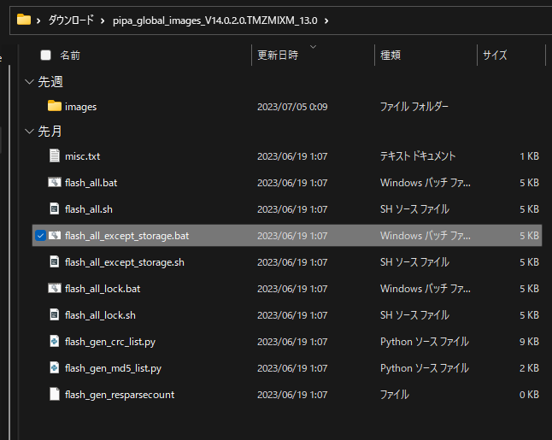This screenshot has height=440, width=552.
Task: Sort by the 更新日時 column header
Action: (278, 56)
